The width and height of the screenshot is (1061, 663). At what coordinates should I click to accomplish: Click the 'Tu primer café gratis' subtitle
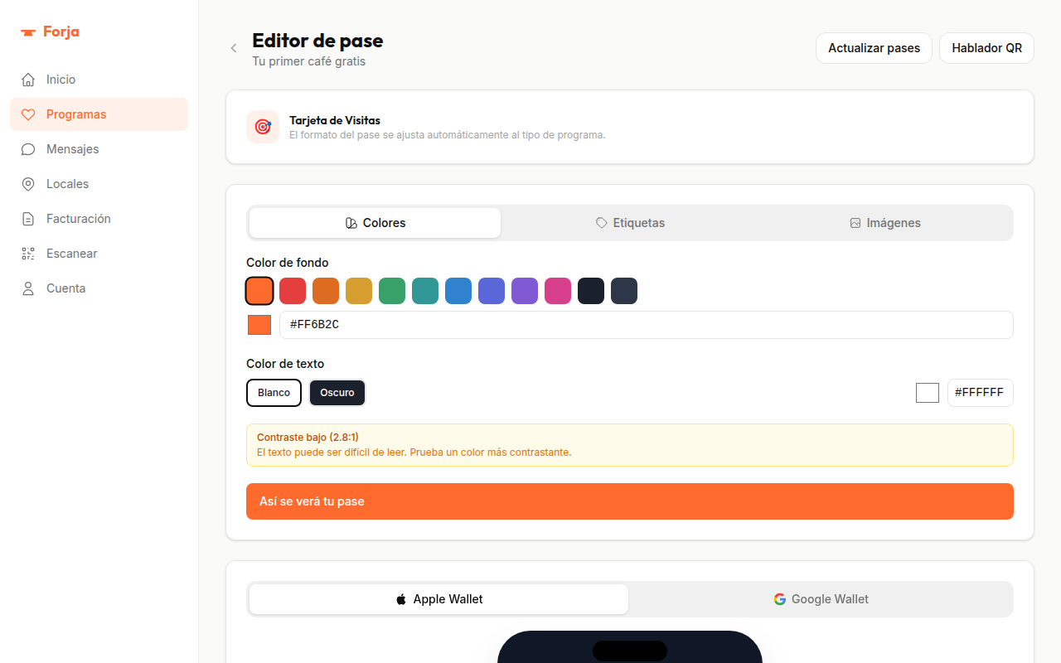[308, 61]
